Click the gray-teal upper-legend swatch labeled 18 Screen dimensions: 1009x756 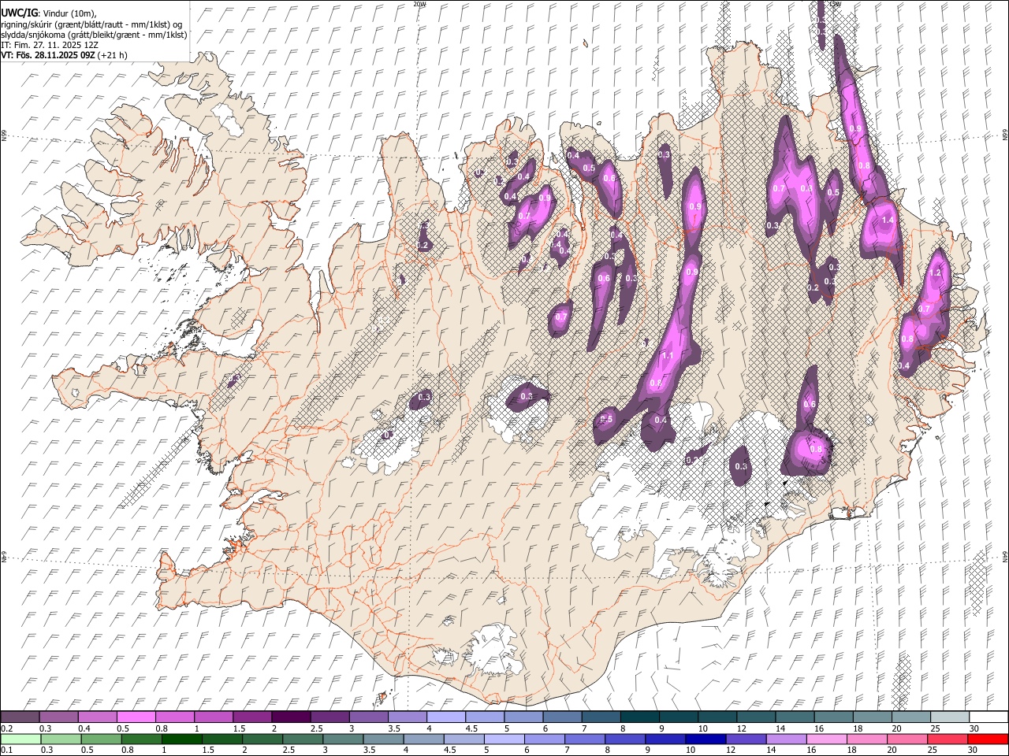[871, 717]
